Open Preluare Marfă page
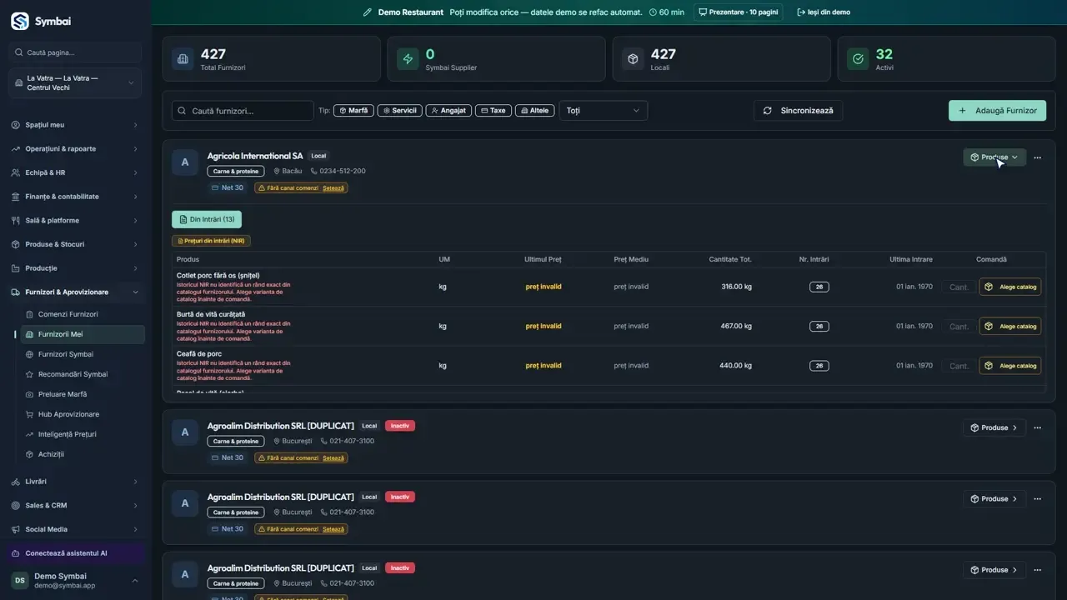The height and width of the screenshot is (600, 1067). [82, 394]
